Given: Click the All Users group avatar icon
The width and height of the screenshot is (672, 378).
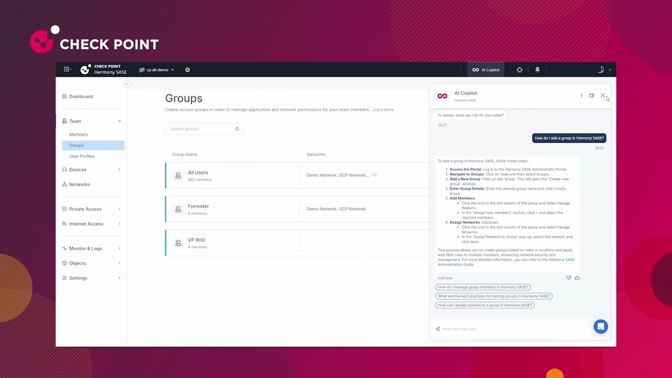Looking at the screenshot, I should coord(178,175).
